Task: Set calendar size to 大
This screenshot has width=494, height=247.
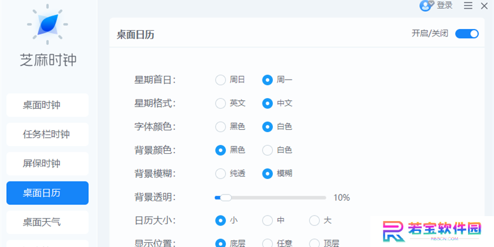Action: (314, 220)
